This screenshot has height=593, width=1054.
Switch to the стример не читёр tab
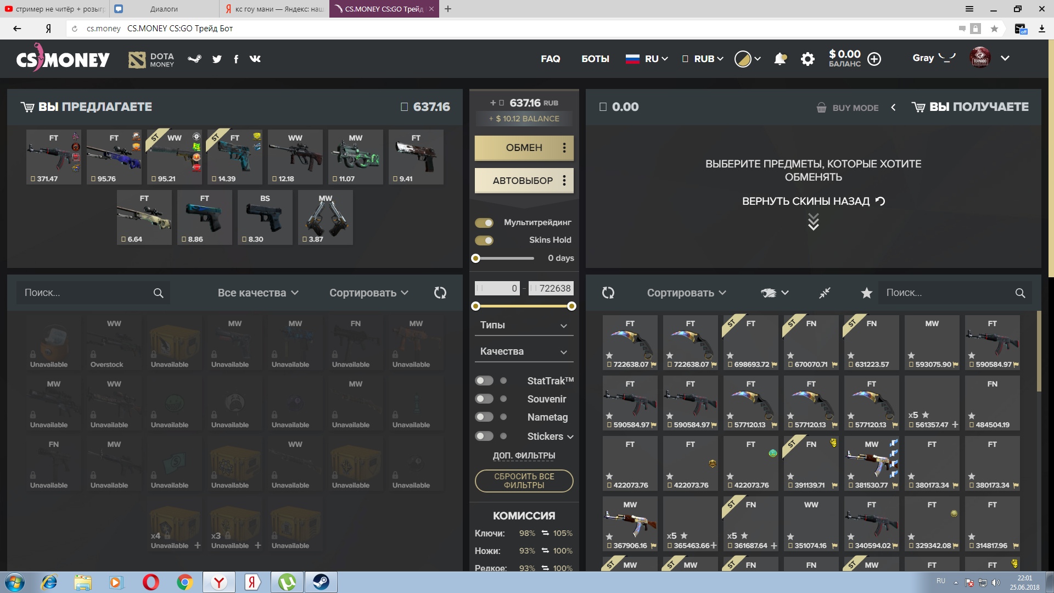pos(55,9)
